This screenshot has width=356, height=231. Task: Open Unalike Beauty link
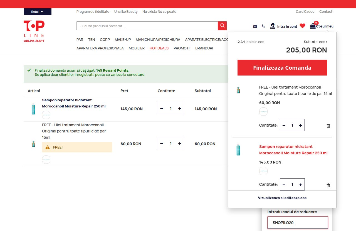(x=126, y=12)
